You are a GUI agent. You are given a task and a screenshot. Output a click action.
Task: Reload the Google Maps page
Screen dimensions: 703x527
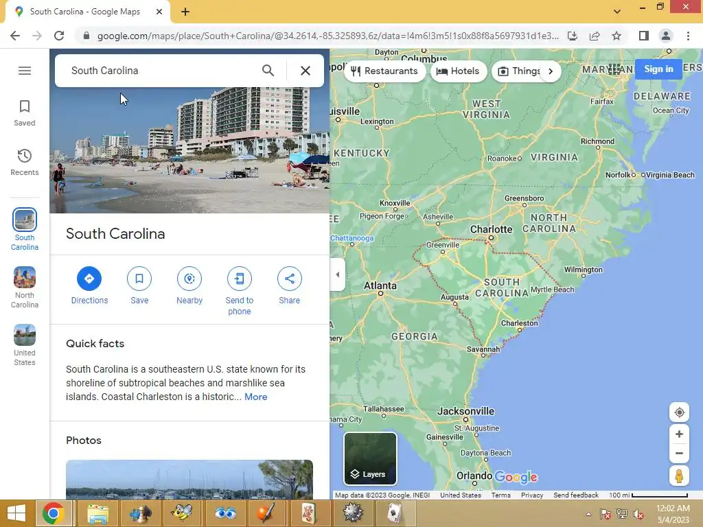(x=59, y=36)
